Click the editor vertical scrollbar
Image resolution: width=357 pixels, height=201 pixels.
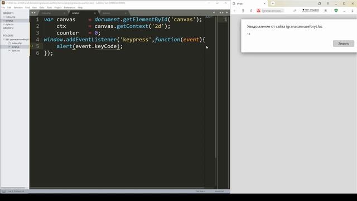(216, 87)
